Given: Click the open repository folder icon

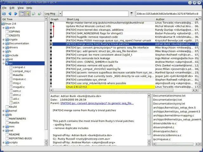Looking at the screenshot, I should pyautogui.click(x=4, y=14).
